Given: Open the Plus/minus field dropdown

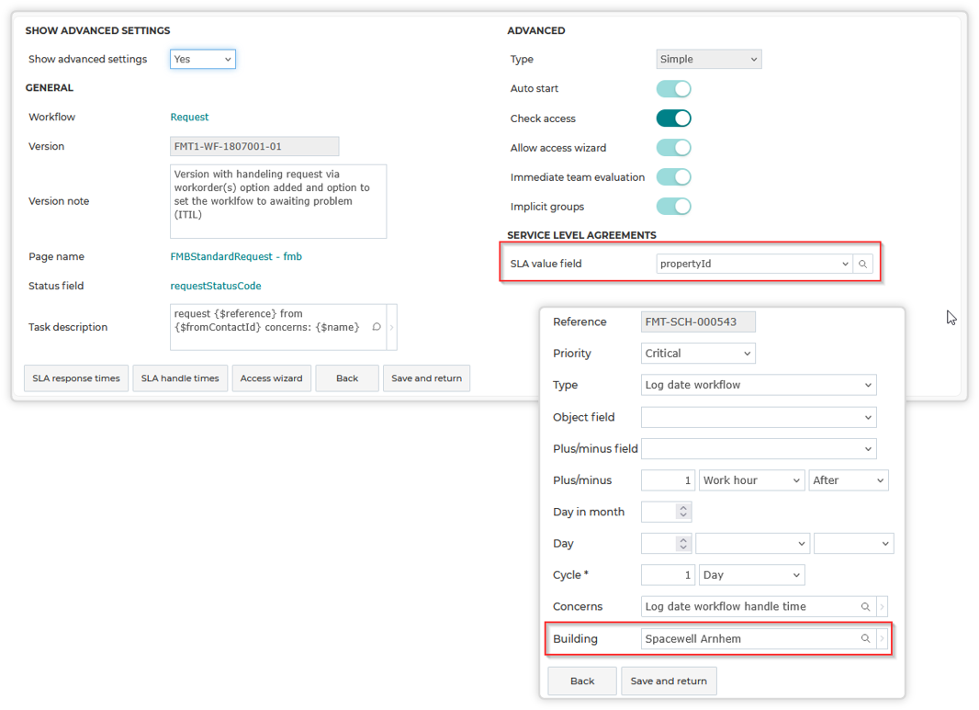Looking at the screenshot, I should click(759, 448).
